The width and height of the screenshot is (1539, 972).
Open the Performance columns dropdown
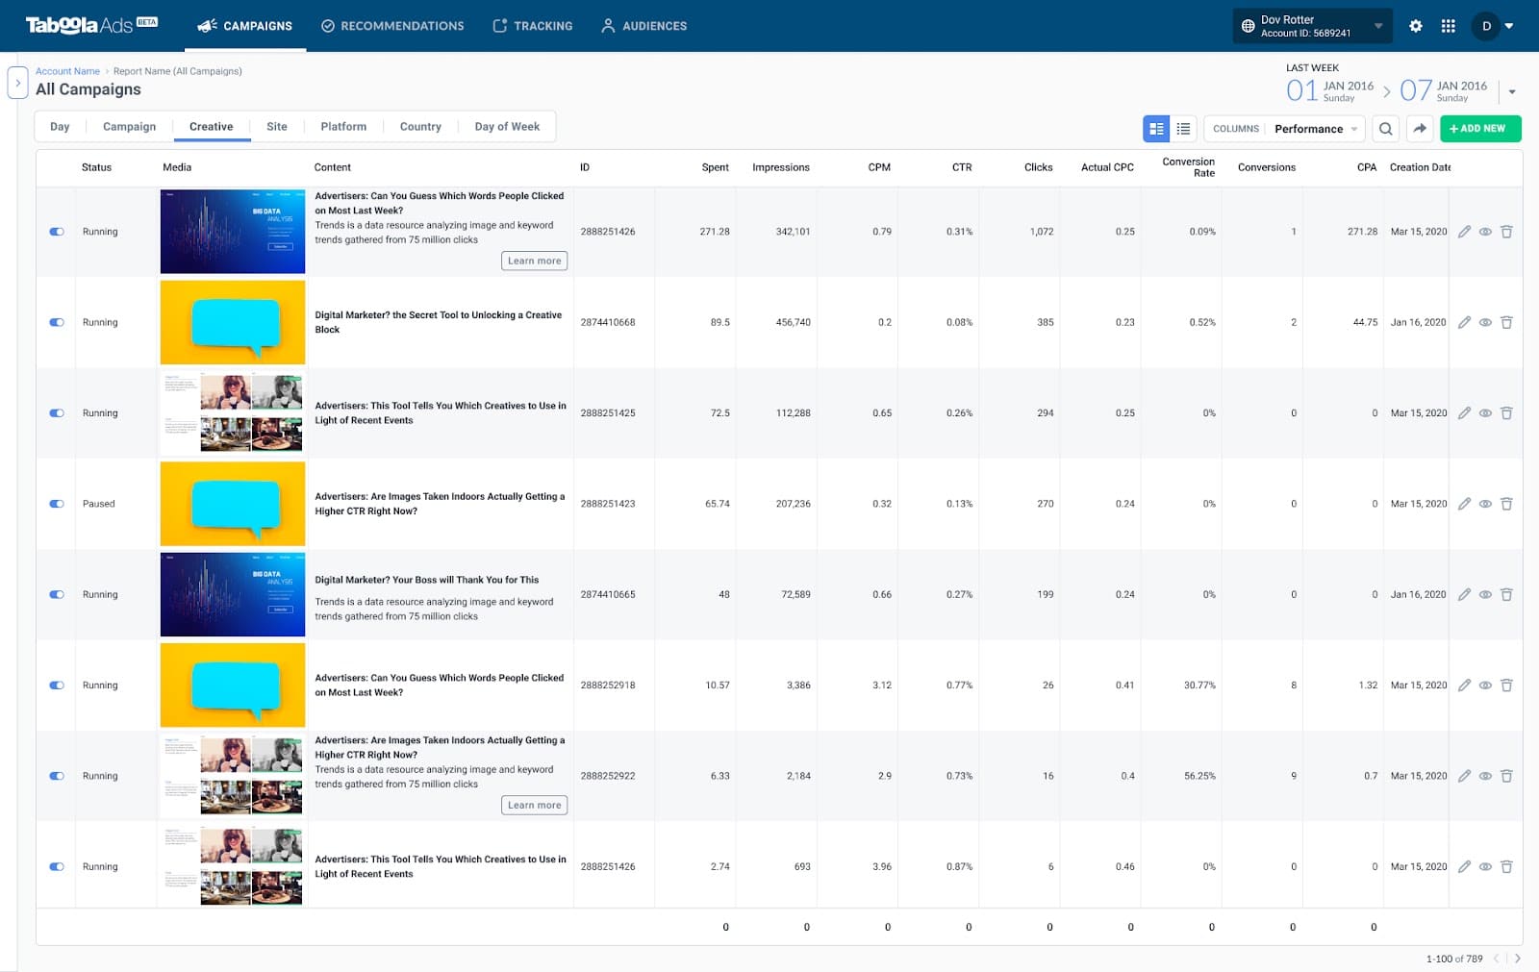tap(1315, 129)
